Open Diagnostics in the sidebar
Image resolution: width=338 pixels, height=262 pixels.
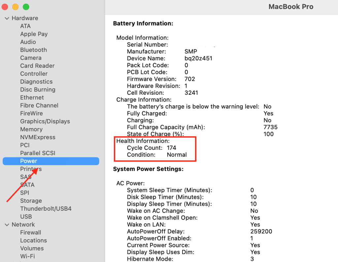pyautogui.click(x=36, y=82)
